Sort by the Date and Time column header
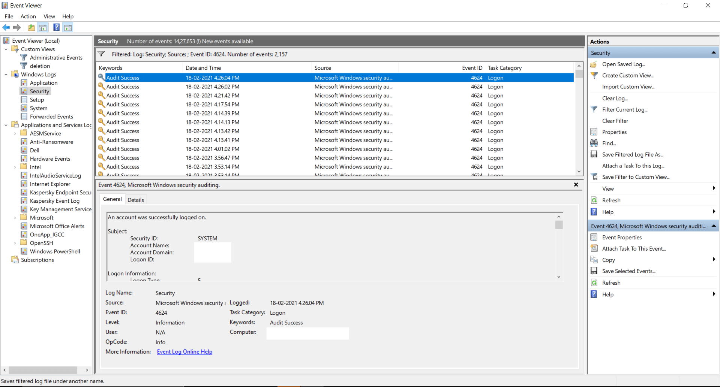Image resolution: width=720 pixels, height=387 pixels. (247, 68)
